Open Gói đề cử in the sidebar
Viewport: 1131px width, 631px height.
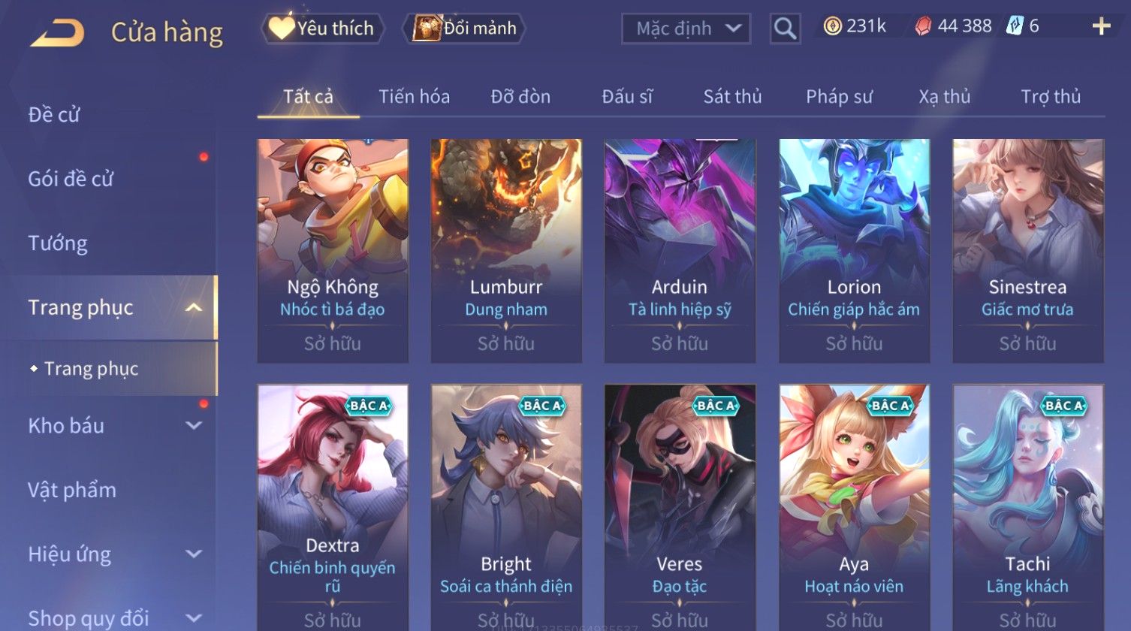(x=71, y=179)
